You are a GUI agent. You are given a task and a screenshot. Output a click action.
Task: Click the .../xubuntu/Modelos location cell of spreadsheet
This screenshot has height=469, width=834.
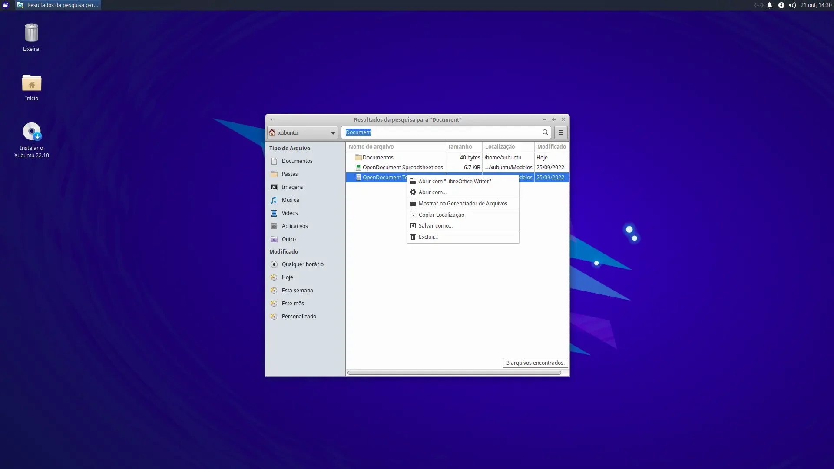pyautogui.click(x=508, y=168)
